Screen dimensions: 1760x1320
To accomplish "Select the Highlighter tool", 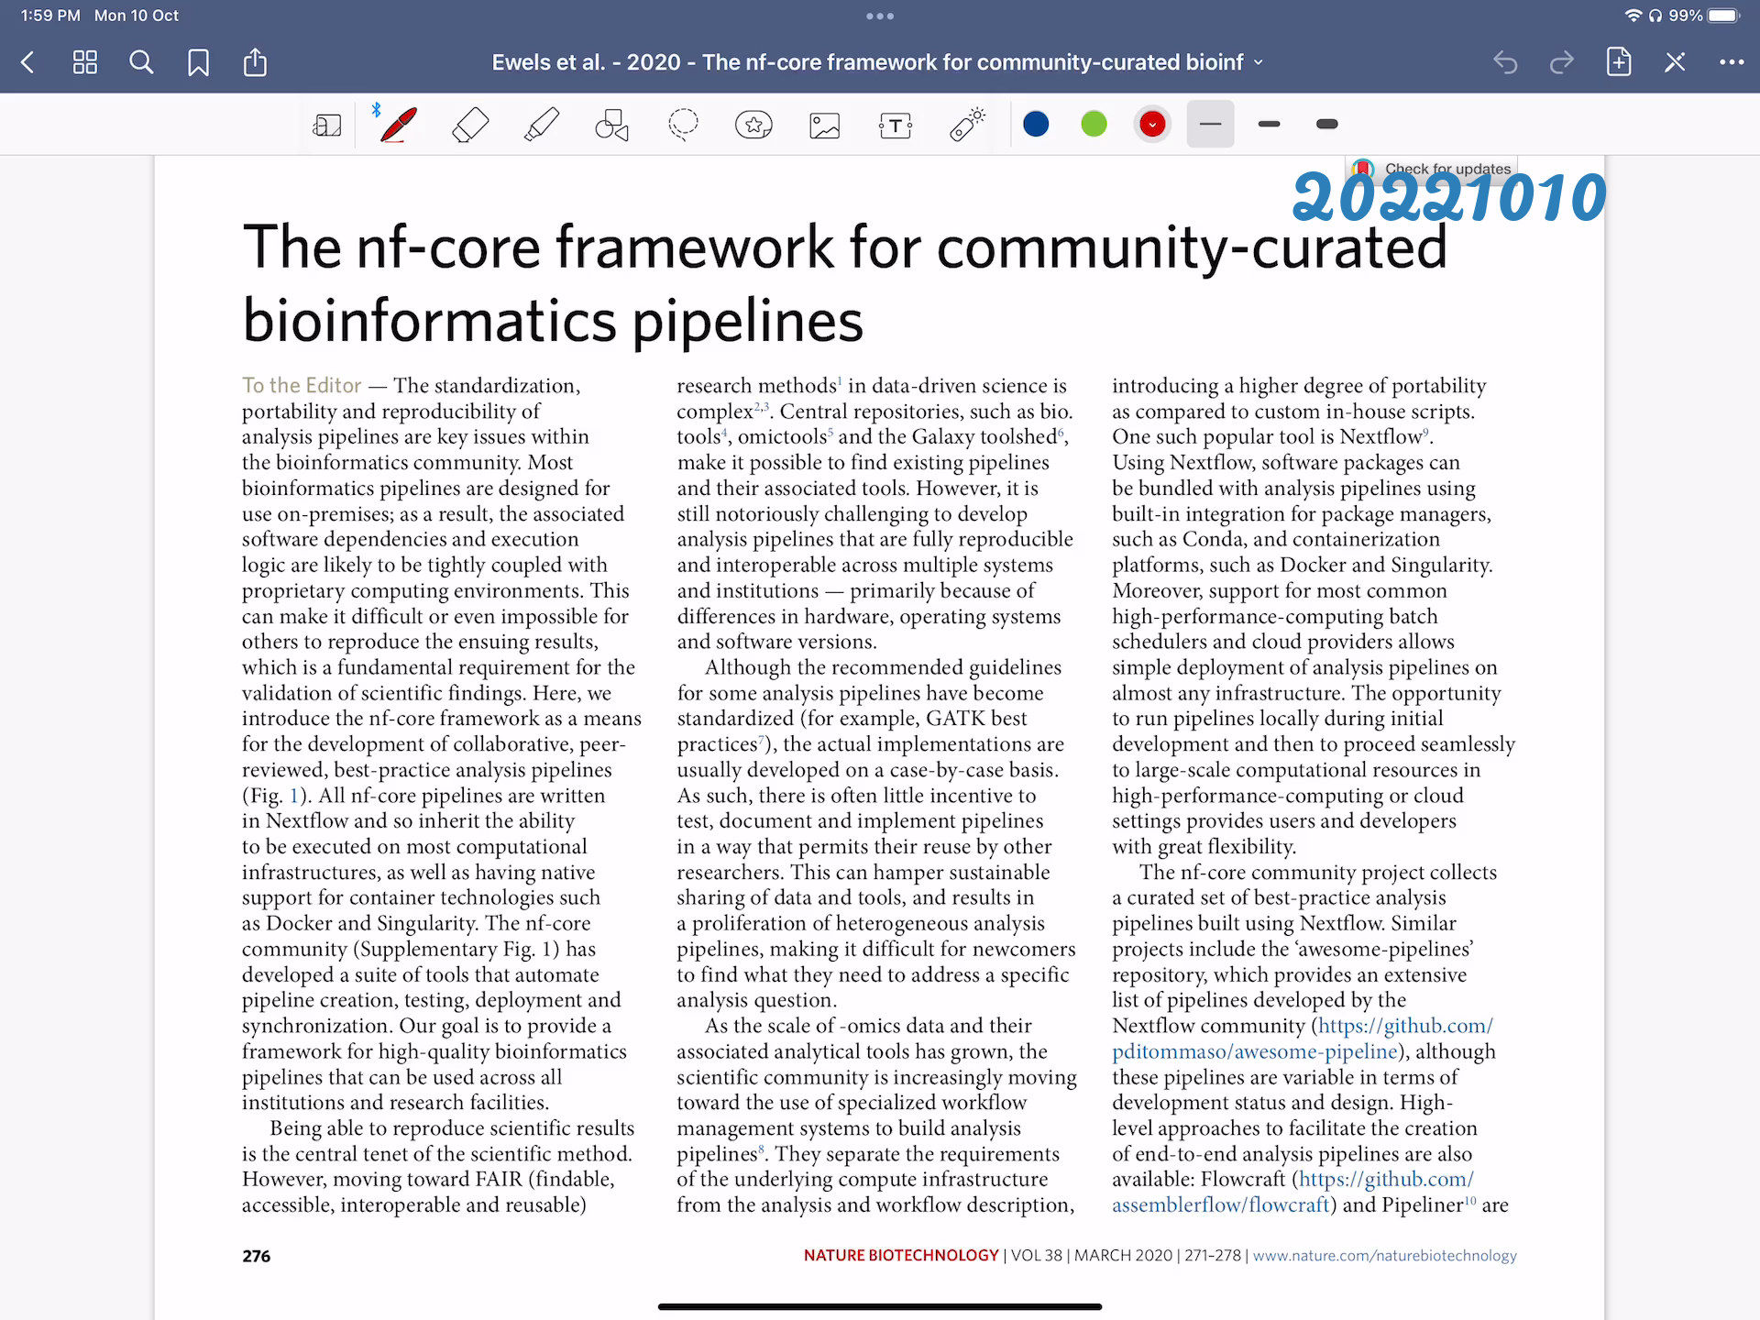I will 542,125.
